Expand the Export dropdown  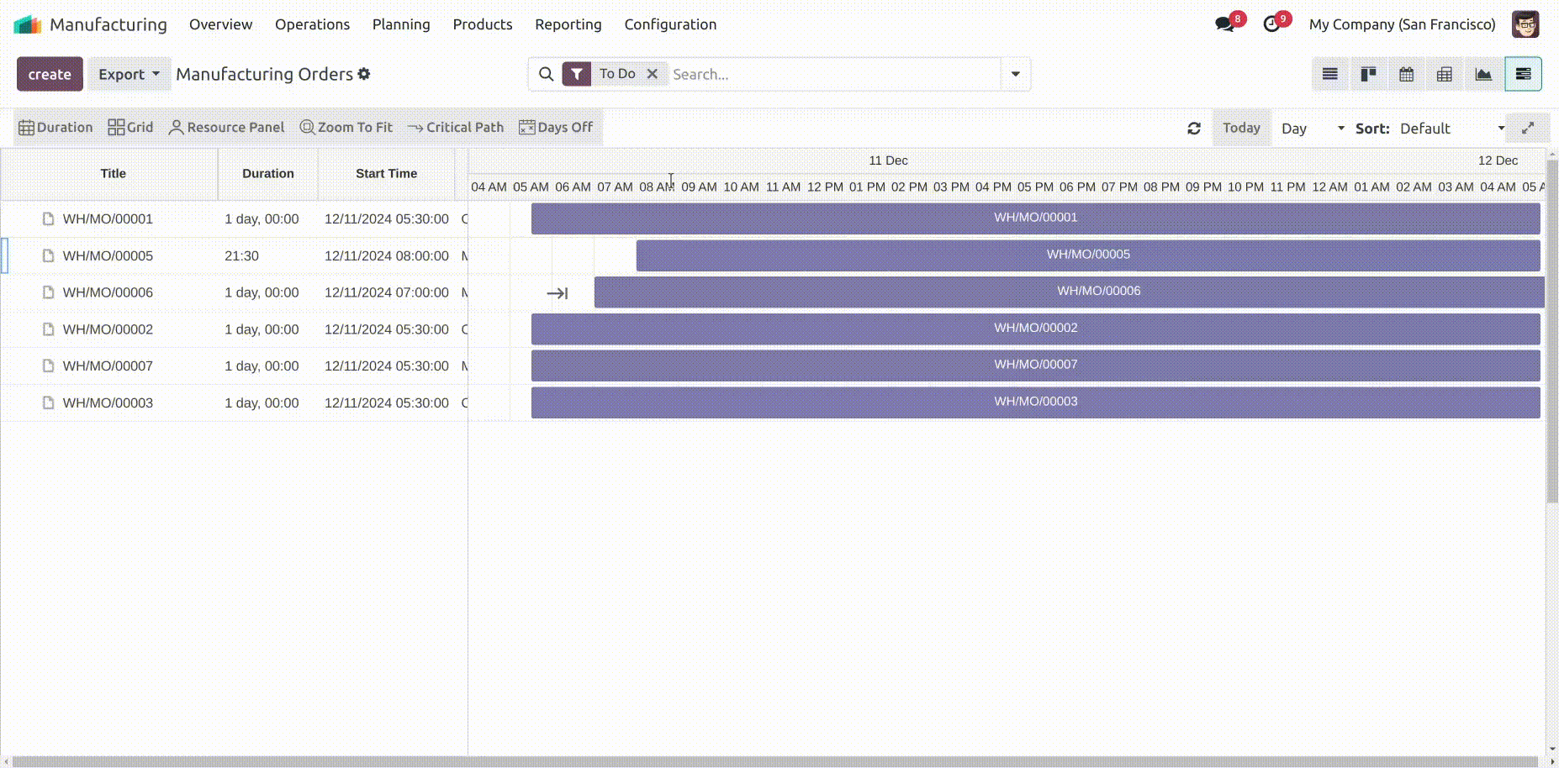[129, 74]
